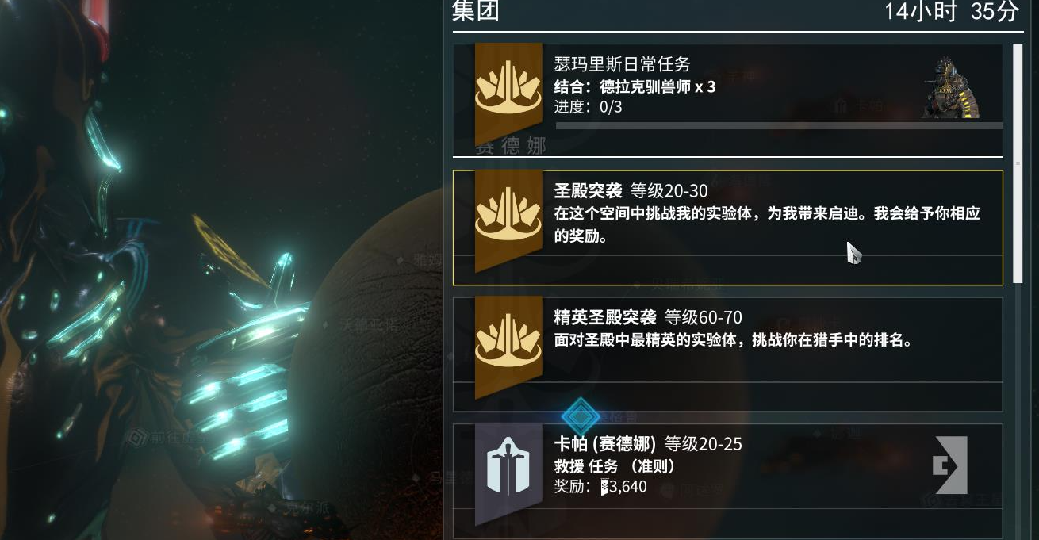Click the 德拉克驯兽师 enemy thumbnail

point(951,87)
